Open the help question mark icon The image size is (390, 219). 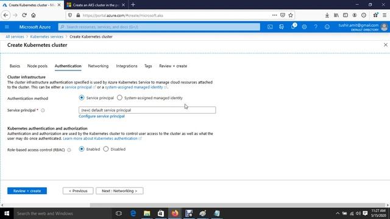(316, 27)
